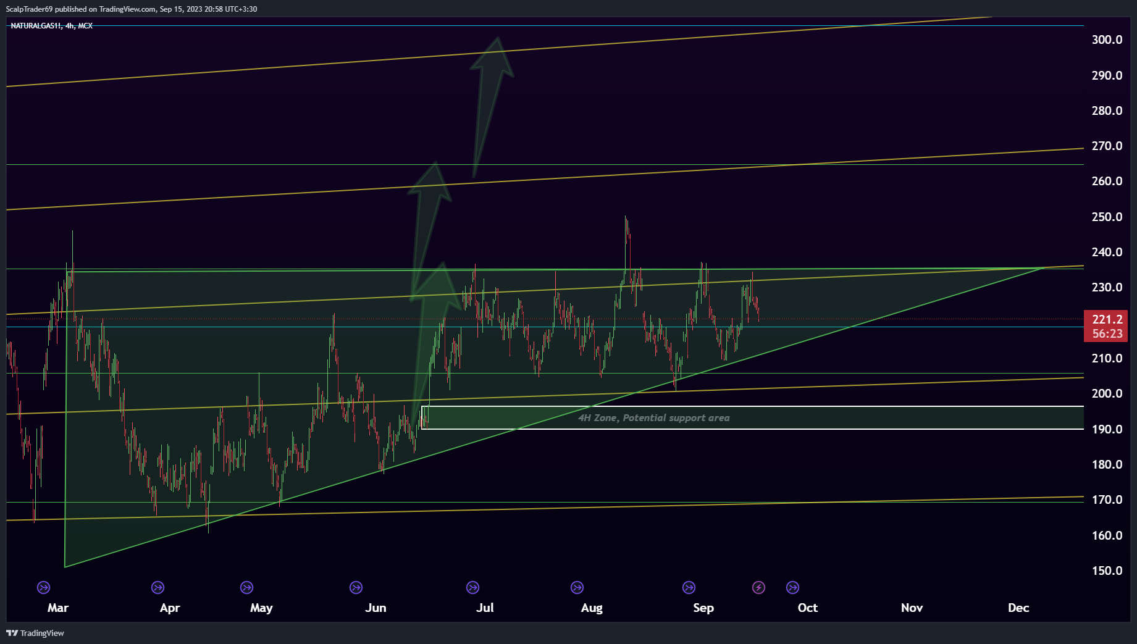Click the Dec label on time axis

click(x=1018, y=608)
